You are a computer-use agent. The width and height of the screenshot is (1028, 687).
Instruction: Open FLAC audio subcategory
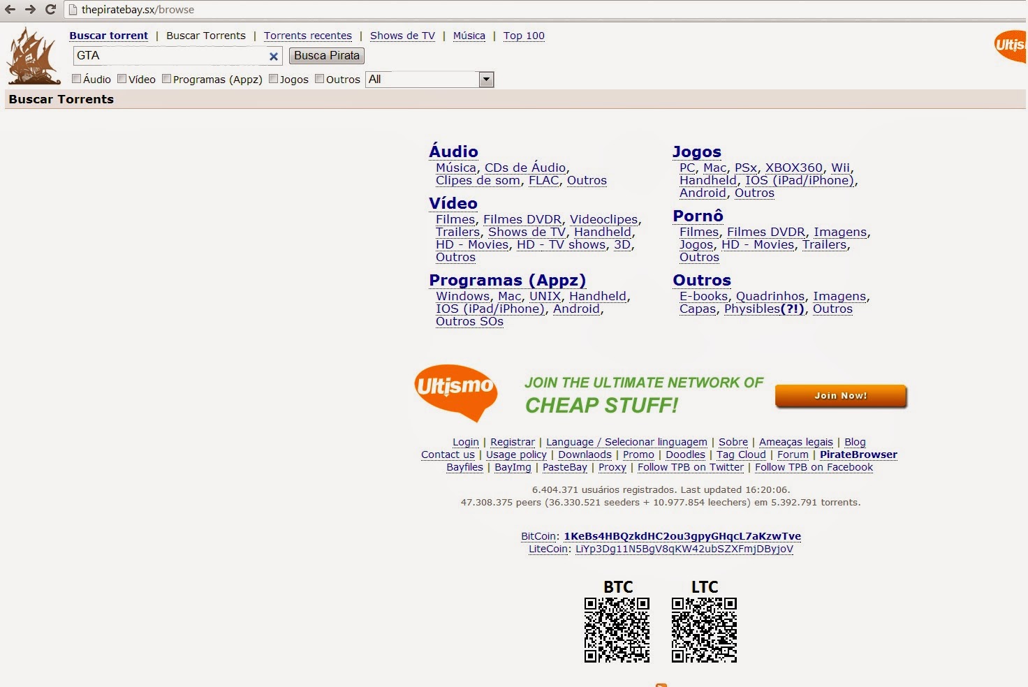click(x=543, y=180)
